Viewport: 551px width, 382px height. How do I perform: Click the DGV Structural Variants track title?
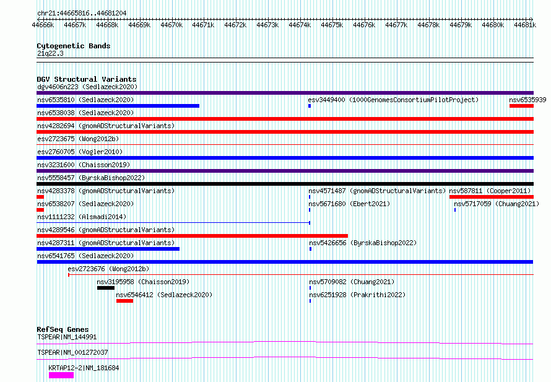point(87,79)
